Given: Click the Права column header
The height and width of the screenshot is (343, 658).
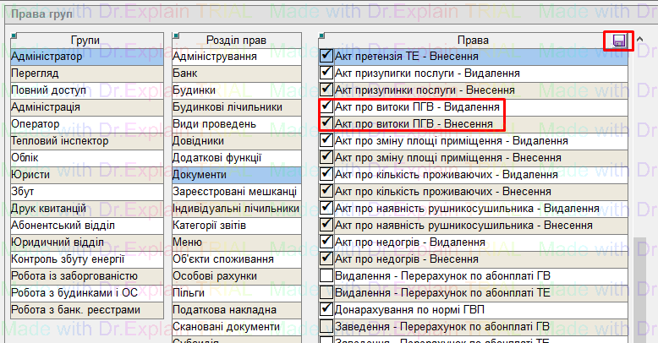Looking at the screenshot, I should pyautogui.click(x=472, y=41).
